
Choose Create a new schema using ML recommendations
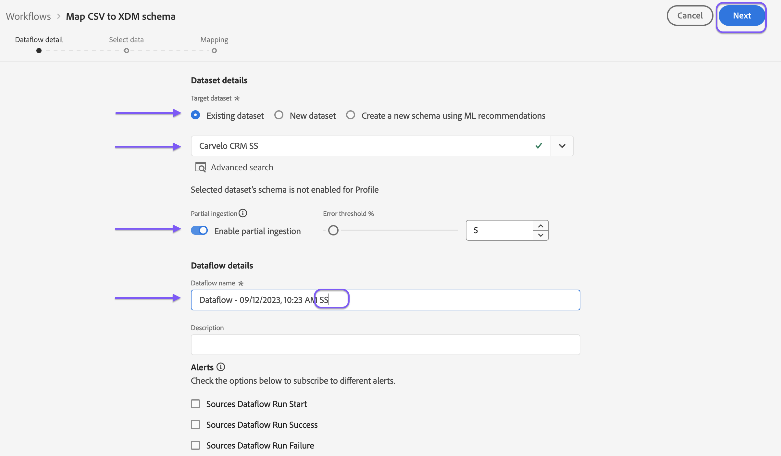(351, 115)
